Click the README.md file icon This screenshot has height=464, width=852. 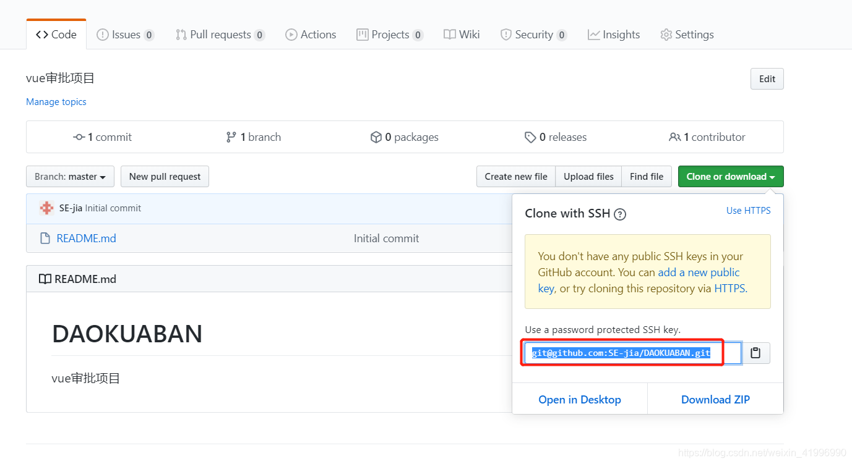click(x=45, y=238)
